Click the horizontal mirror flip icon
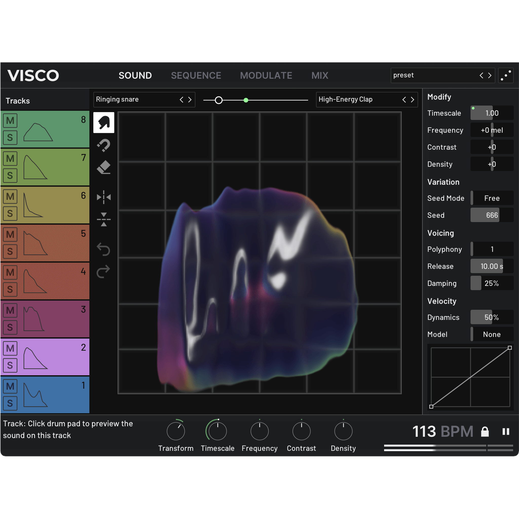Viewport: 519px width, 519px height. (104, 197)
